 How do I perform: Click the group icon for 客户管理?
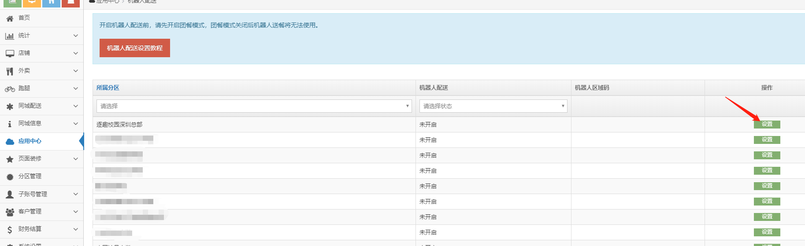coord(10,212)
